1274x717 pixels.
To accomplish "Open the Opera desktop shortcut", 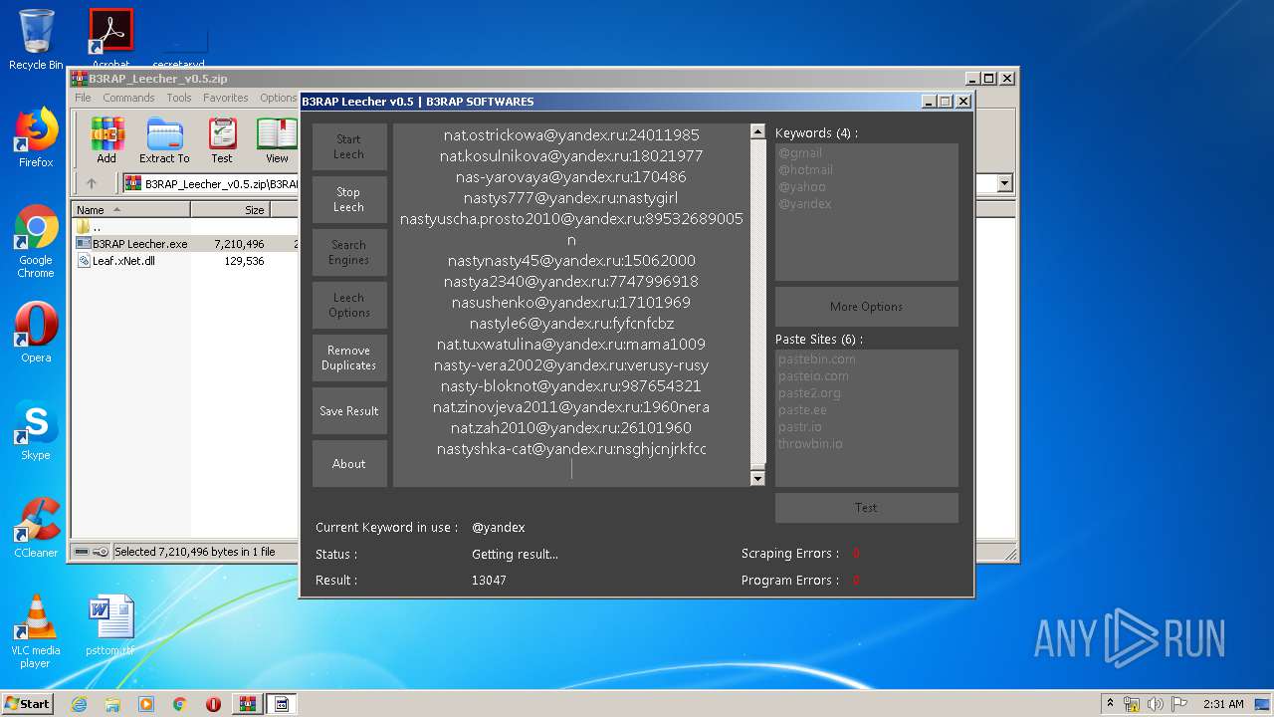I will 36,333.
